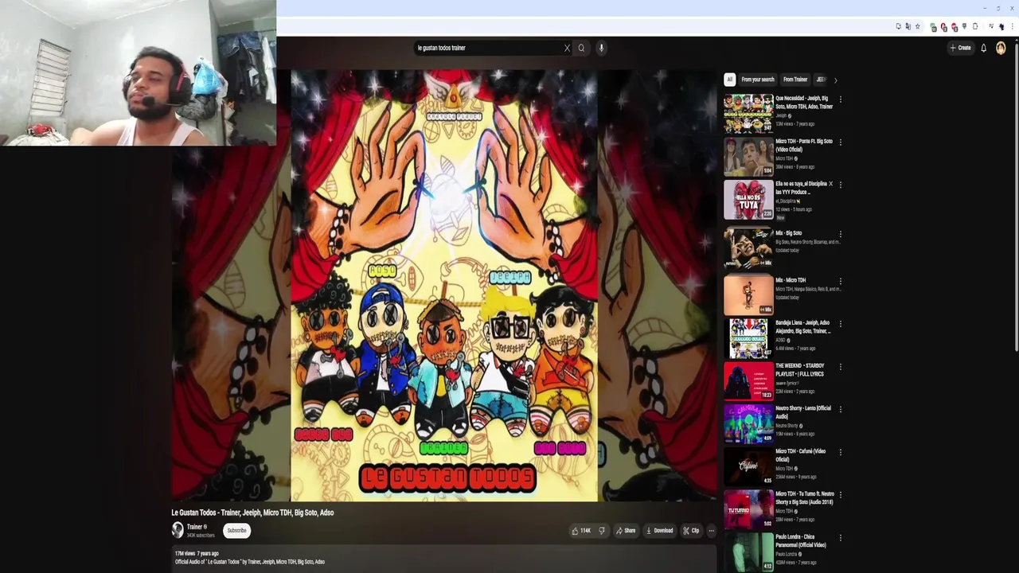1019x573 pixels.
Task: Open the options menu for 'Neutro Shorty - Lento'
Action: (x=841, y=409)
